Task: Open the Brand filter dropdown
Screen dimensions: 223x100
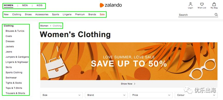Action: tap(106, 95)
